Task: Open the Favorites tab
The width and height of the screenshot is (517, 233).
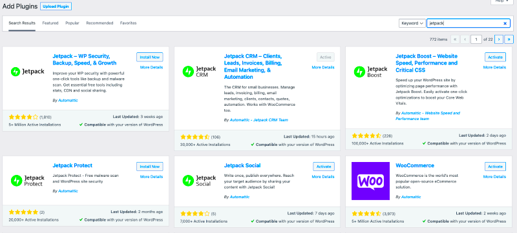Action: coord(128,23)
